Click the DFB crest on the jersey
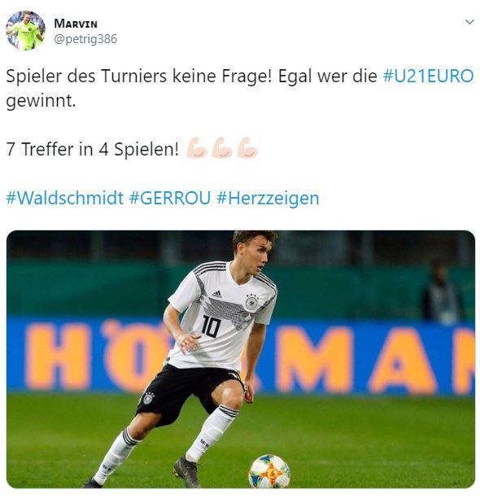This screenshot has height=499, width=480. tap(251, 302)
